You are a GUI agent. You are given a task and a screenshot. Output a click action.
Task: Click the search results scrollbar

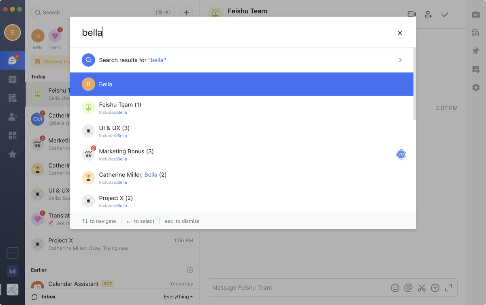415,84
